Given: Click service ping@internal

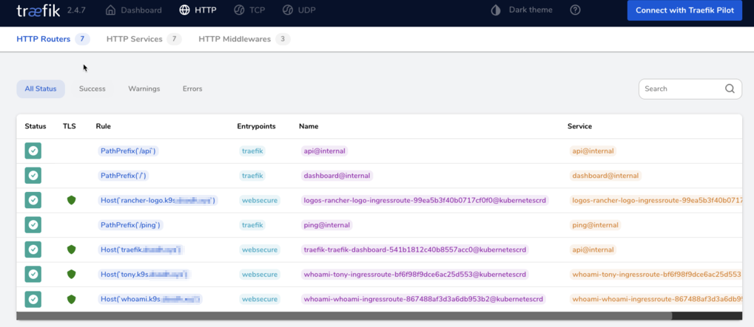Looking at the screenshot, I should tap(596, 225).
